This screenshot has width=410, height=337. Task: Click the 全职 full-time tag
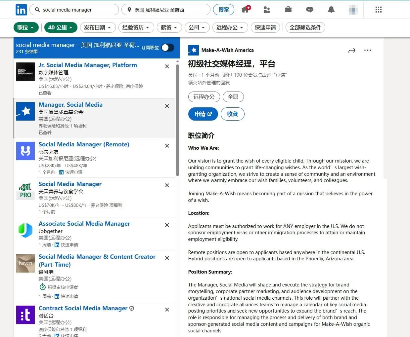[x=233, y=97]
